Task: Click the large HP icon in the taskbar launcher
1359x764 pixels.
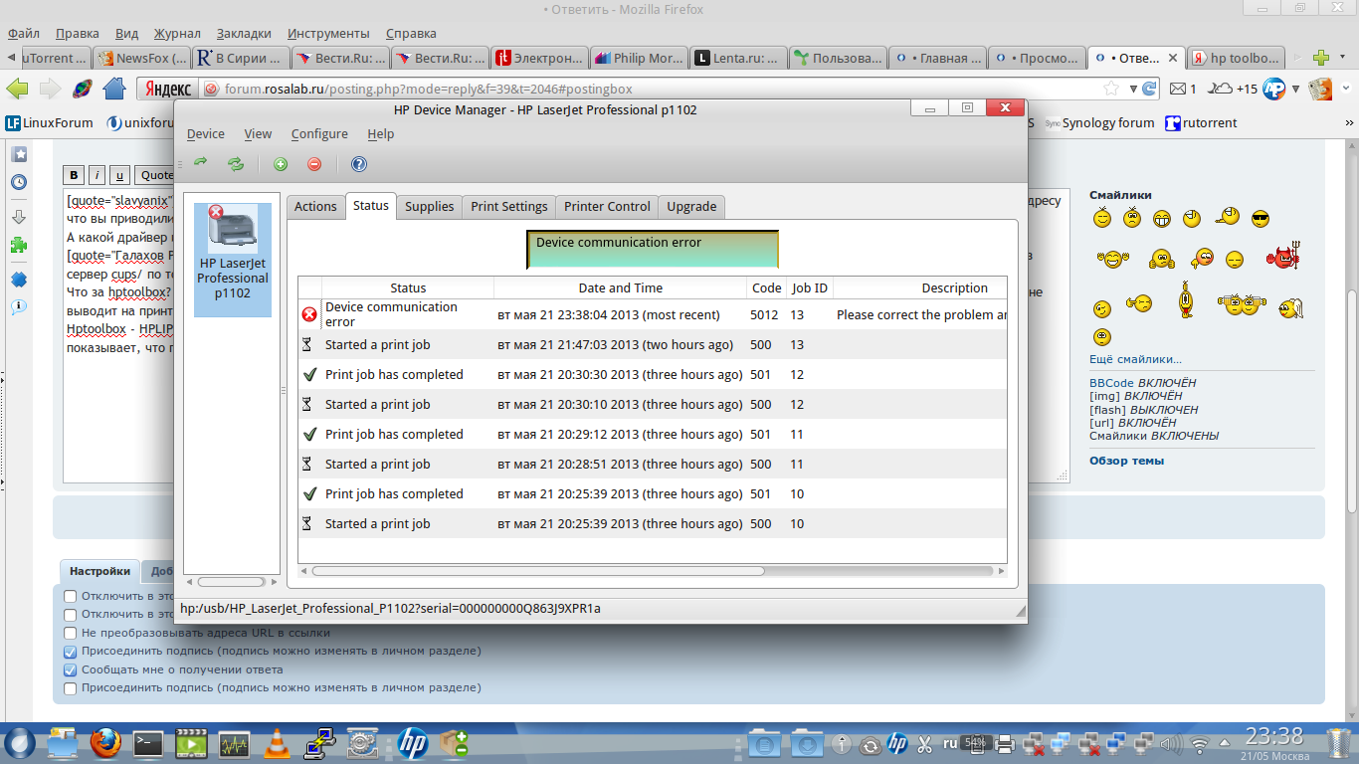Action: click(x=412, y=743)
